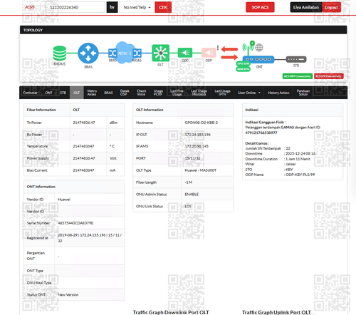The image size is (356, 315).
Task: Click IP AMS value 172.20.98.145
Action: [x=197, y=146]
